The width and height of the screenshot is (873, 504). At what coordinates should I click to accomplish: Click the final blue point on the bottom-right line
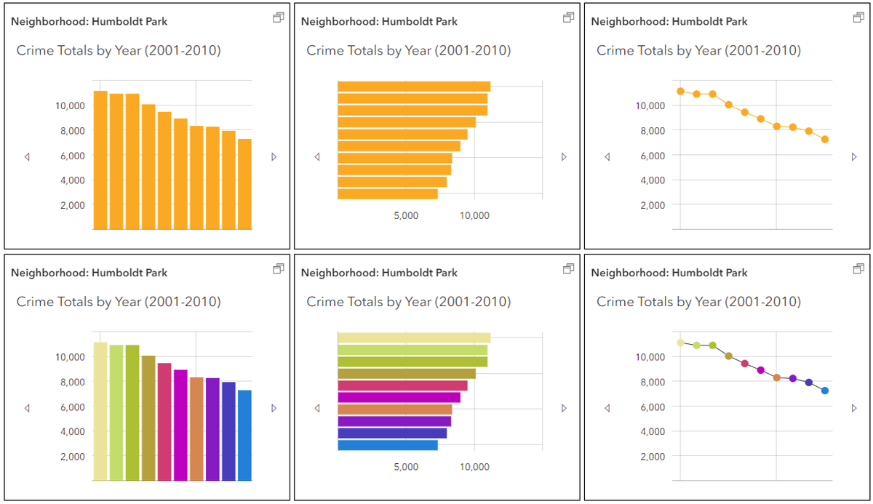825,391
